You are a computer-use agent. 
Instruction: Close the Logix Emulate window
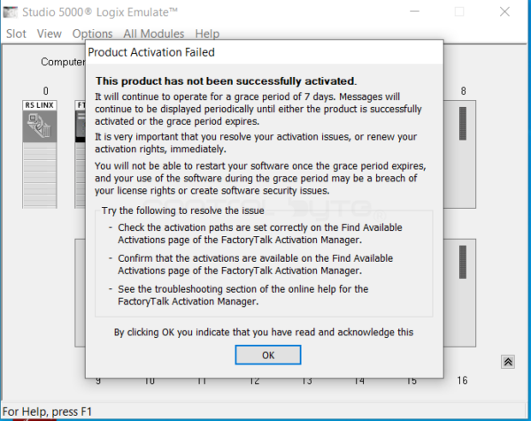pyautogui.click(x=504, y=11)
